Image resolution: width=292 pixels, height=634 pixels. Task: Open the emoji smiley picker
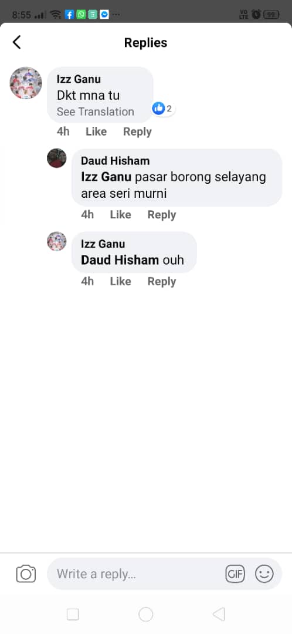pos(264,574)
